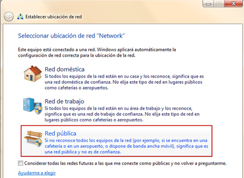Click the park bench icon for Red pública
The height and width of the screenshot is (178, 244).
pyautogui.click(x=32, y=140)
